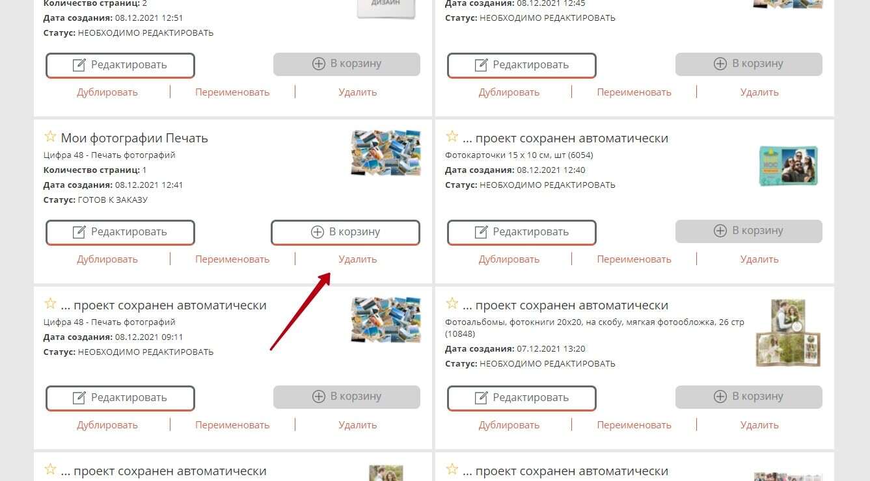Star the Фотокарточки 15 x 10 см project
The image size is (870, 481).
[452, 136]
